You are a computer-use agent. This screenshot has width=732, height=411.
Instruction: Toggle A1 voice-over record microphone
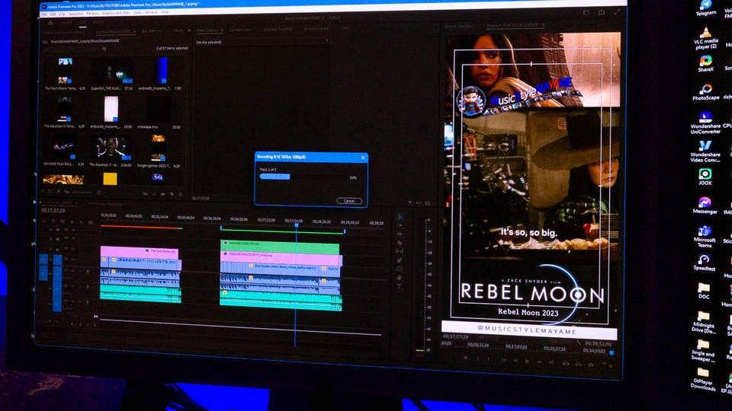click(x=88, y=272)
